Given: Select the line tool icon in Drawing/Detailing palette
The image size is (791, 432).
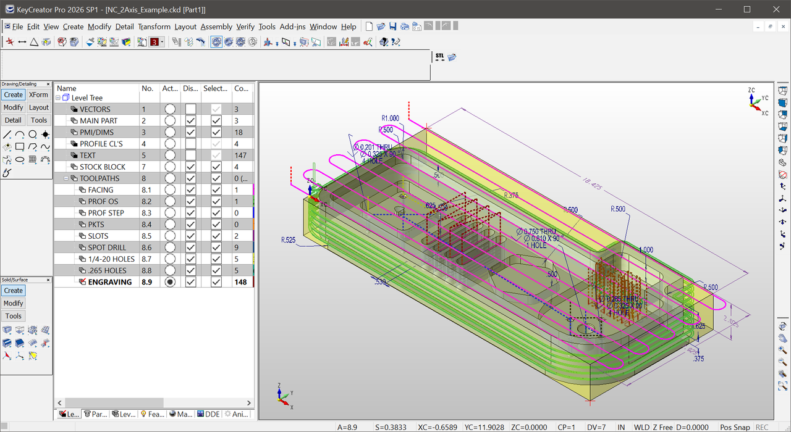Looking at the screenshot, I should tap(7, 135).
